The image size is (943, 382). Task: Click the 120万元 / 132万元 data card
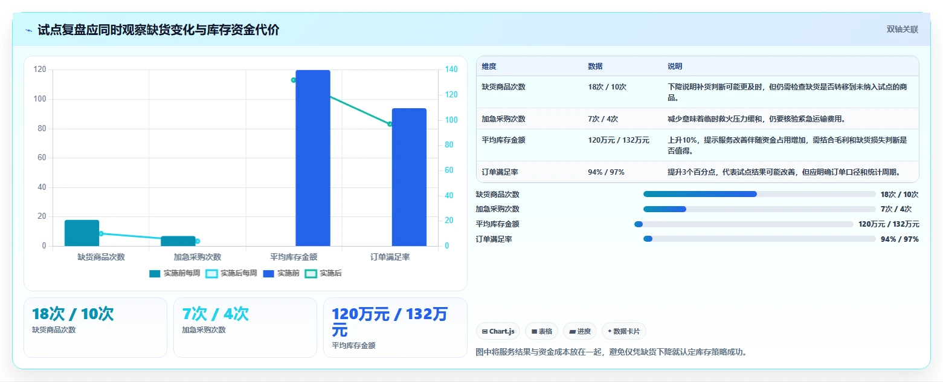click(395, 328)
